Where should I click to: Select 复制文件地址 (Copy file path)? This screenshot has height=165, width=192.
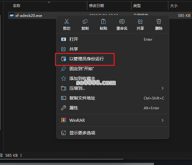click(82, 98)
